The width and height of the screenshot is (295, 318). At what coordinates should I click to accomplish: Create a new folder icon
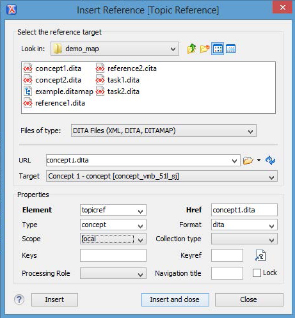point(205,49)
